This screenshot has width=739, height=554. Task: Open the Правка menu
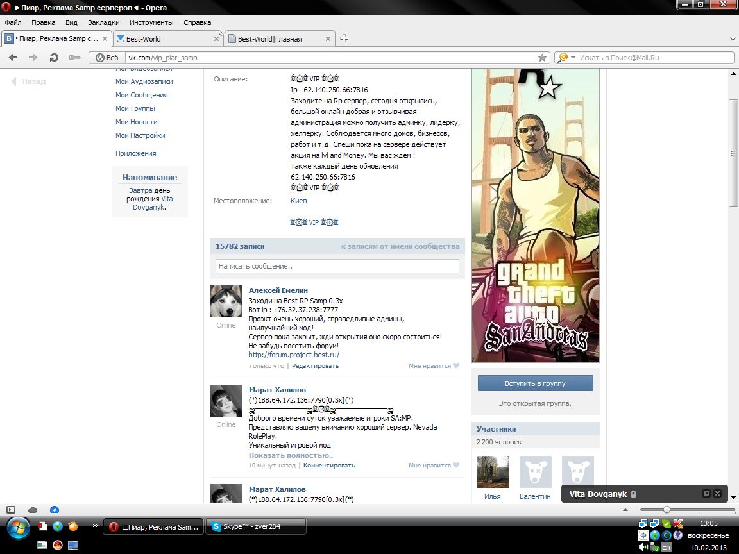44,22
